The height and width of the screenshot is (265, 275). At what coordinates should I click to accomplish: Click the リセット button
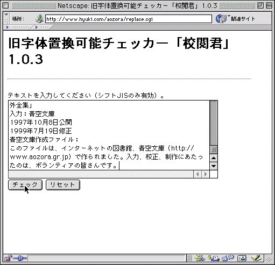[x=63, y=185]
